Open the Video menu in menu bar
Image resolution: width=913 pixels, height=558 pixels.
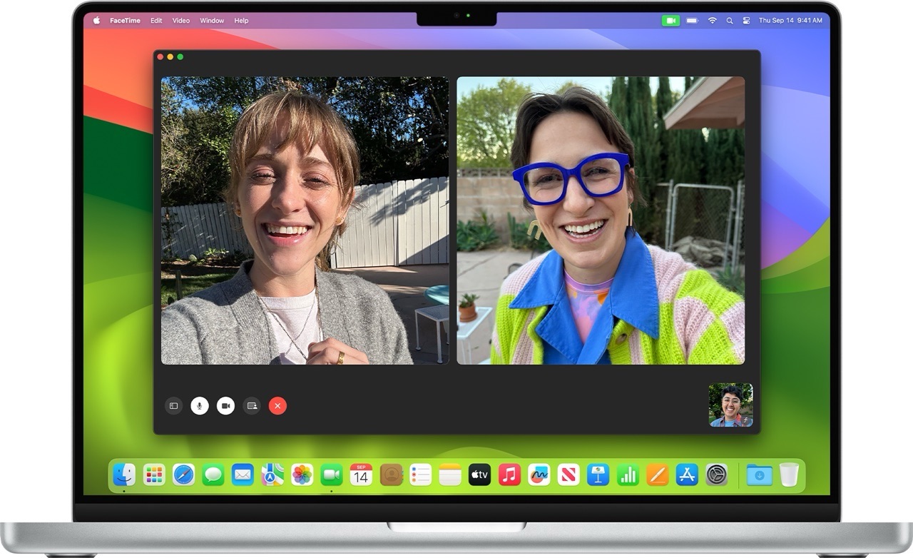point(181,21)
